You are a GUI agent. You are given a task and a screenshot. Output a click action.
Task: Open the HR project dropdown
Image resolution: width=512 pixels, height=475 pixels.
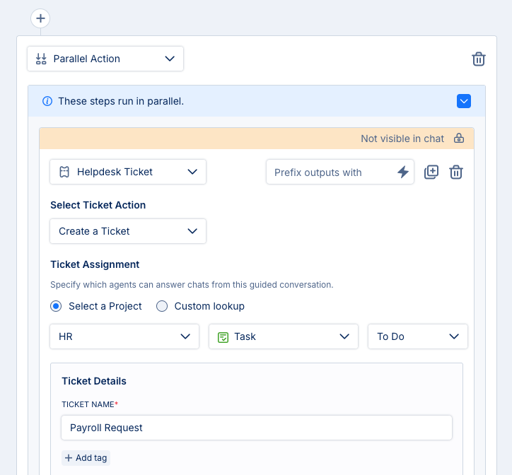(x=124, y=336)
